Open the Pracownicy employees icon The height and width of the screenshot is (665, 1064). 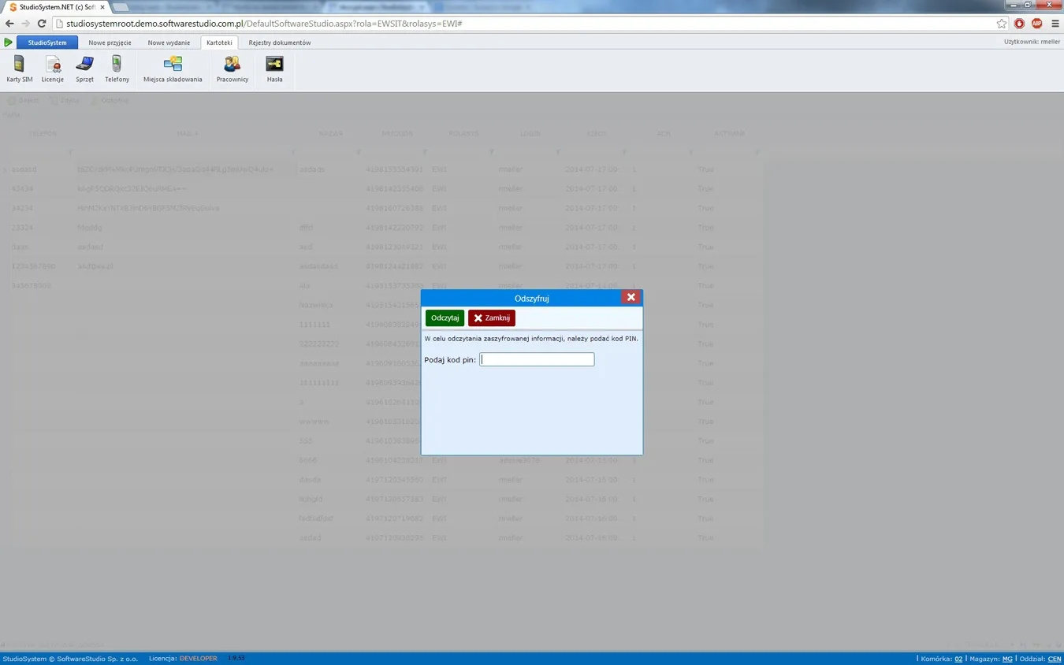233,69
